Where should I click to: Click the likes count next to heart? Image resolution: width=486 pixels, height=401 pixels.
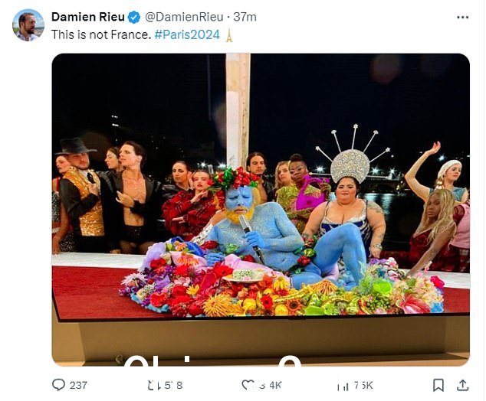tap(271, 386)
